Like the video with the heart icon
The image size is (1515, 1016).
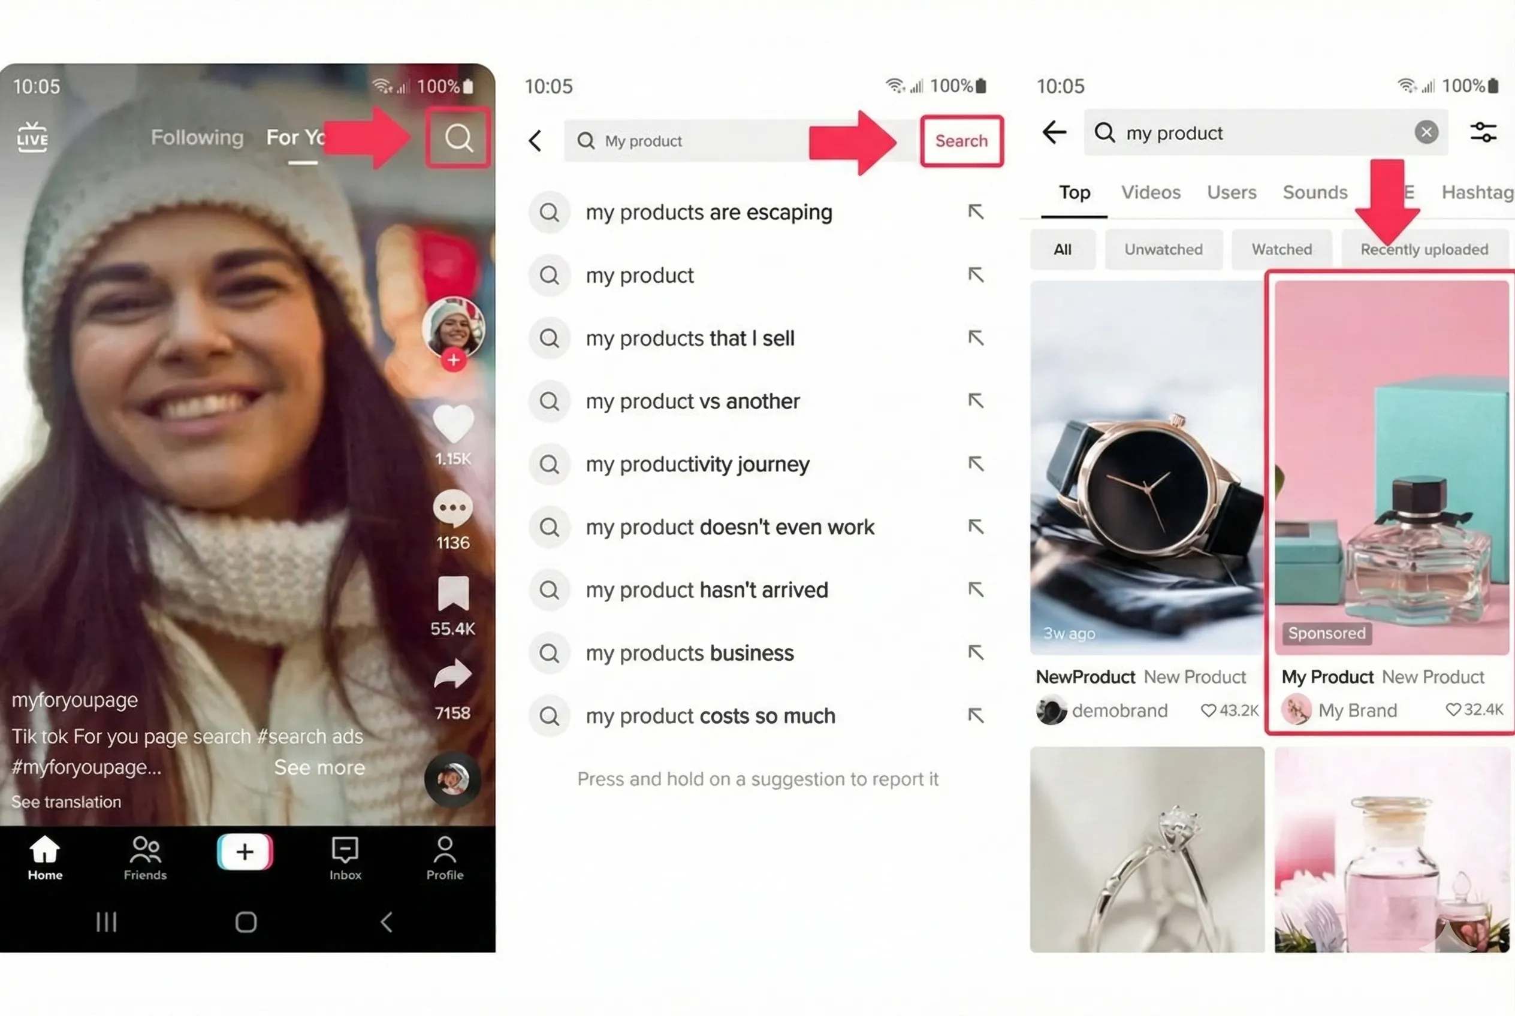[454, 427]
